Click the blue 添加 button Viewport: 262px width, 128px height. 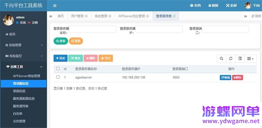point(61,58)
